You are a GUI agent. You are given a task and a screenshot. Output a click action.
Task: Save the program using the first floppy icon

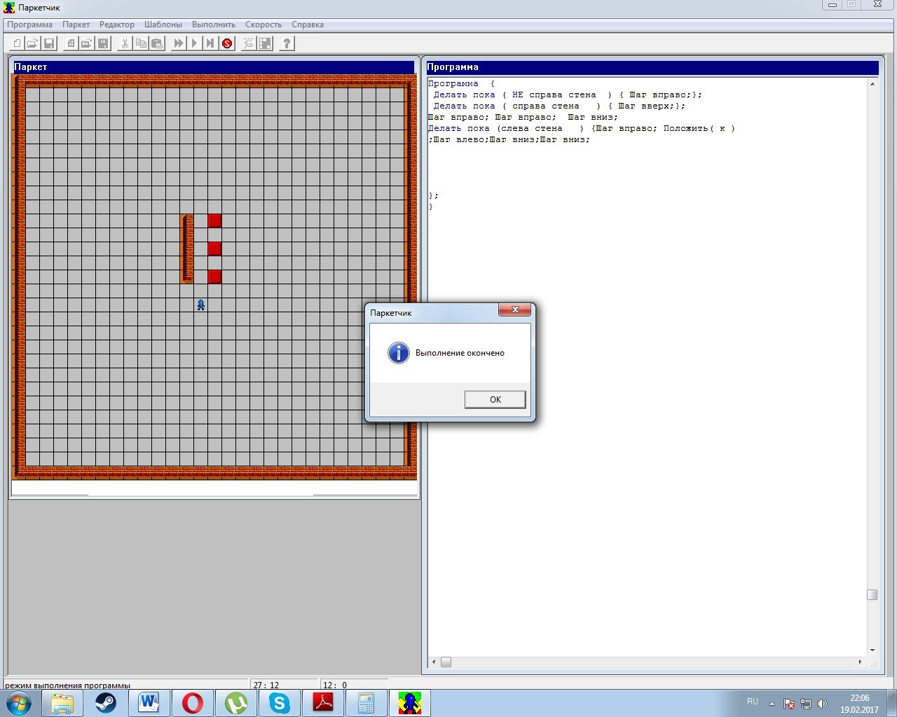[49, 43]
